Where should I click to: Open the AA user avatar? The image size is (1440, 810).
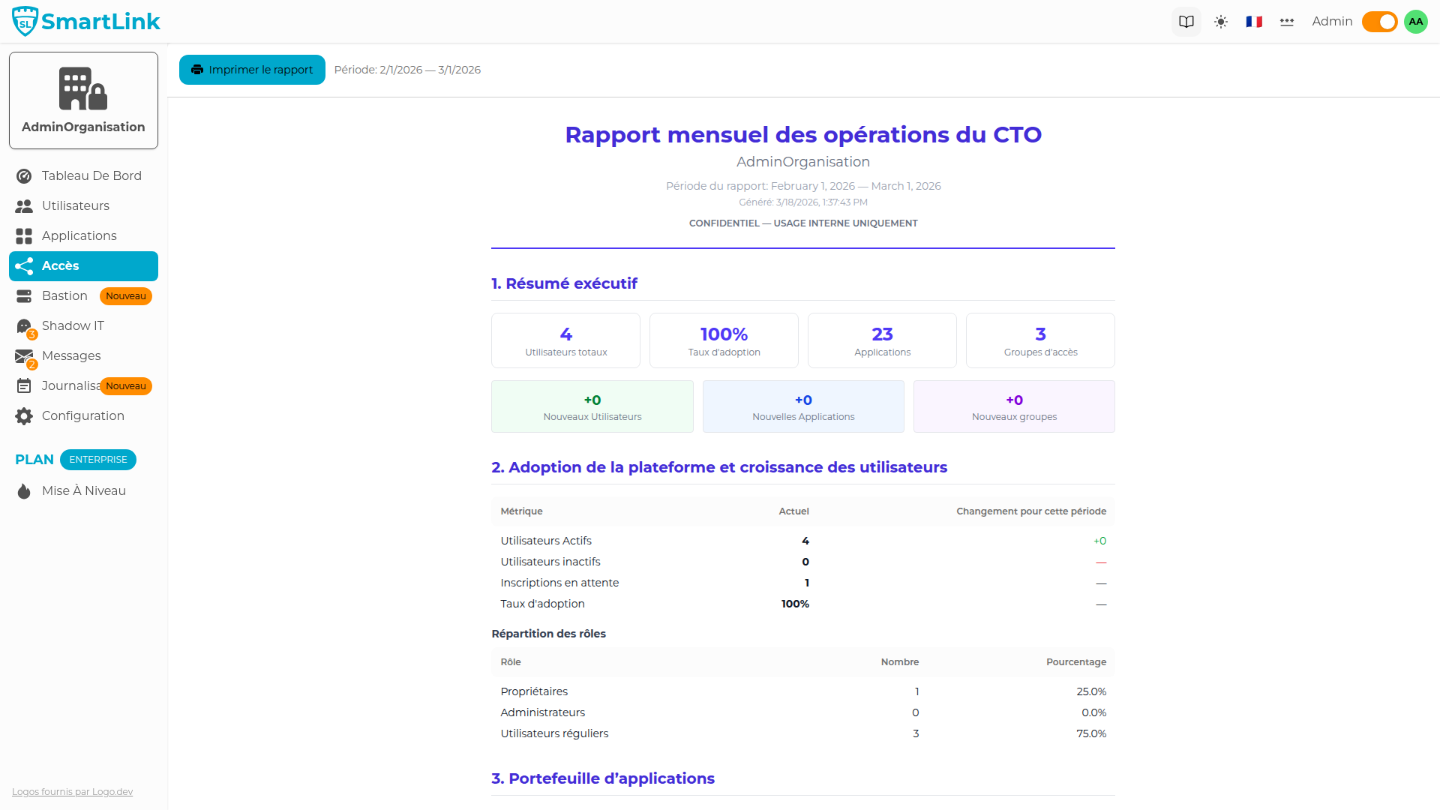1415,21
